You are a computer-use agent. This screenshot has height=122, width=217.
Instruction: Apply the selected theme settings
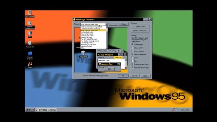pyautogui.click(x=145, y=76)
